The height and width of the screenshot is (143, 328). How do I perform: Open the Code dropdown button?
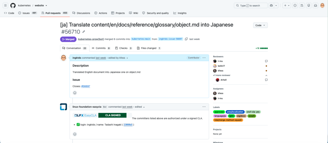point(260,25)
